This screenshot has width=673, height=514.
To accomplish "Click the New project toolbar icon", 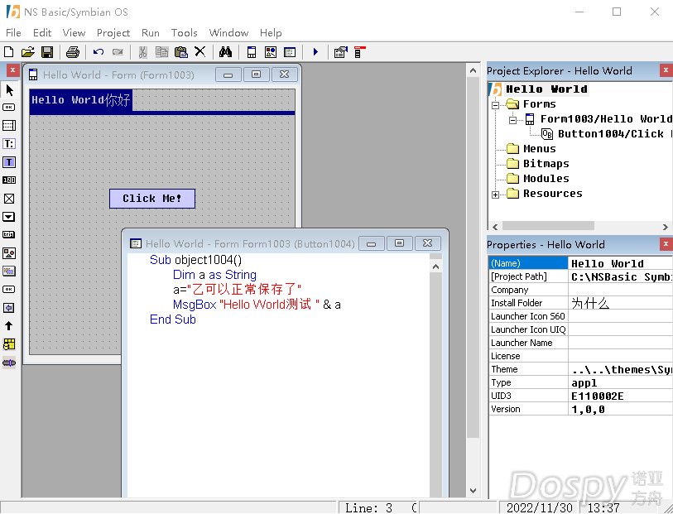I will 9,52.
